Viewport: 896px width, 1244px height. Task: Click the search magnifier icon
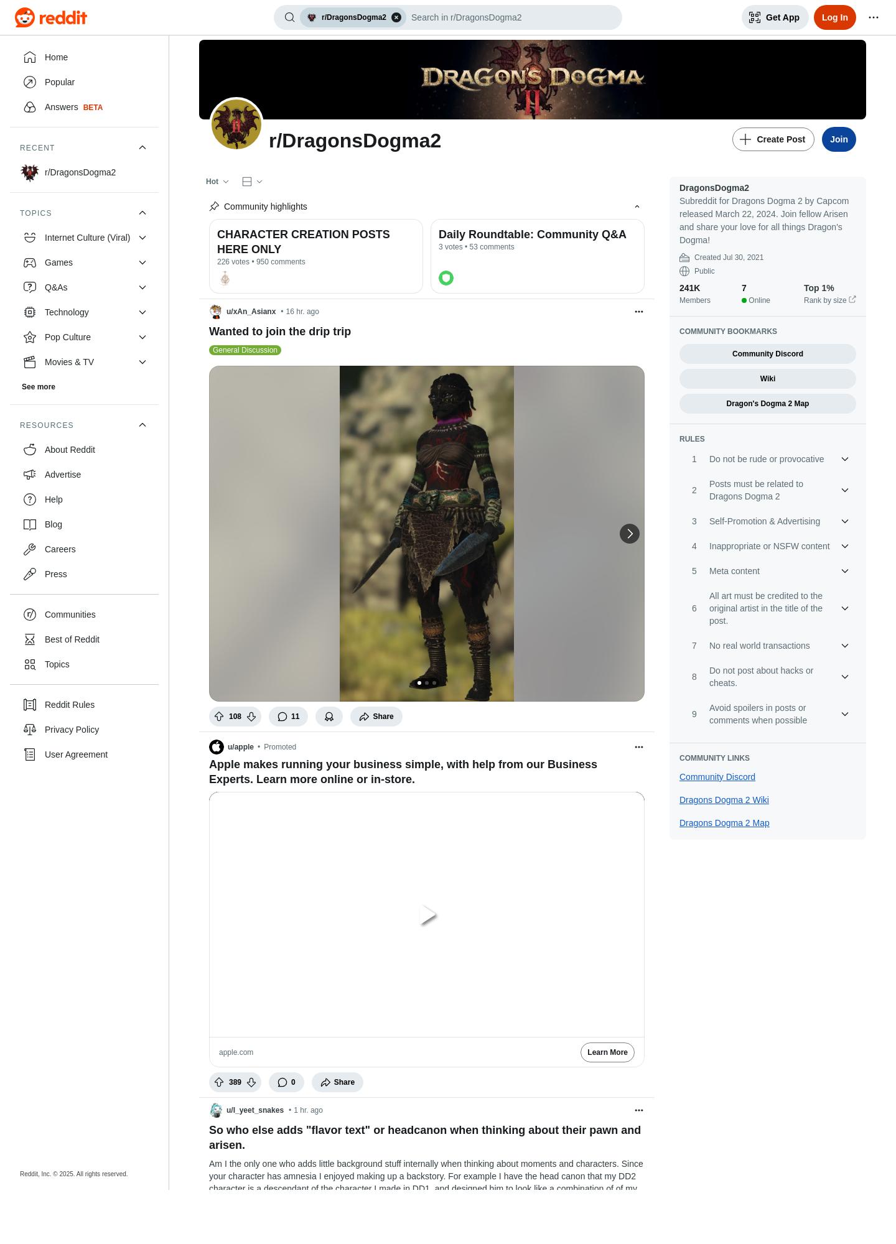pyautogui.click(x=289, y=17)
